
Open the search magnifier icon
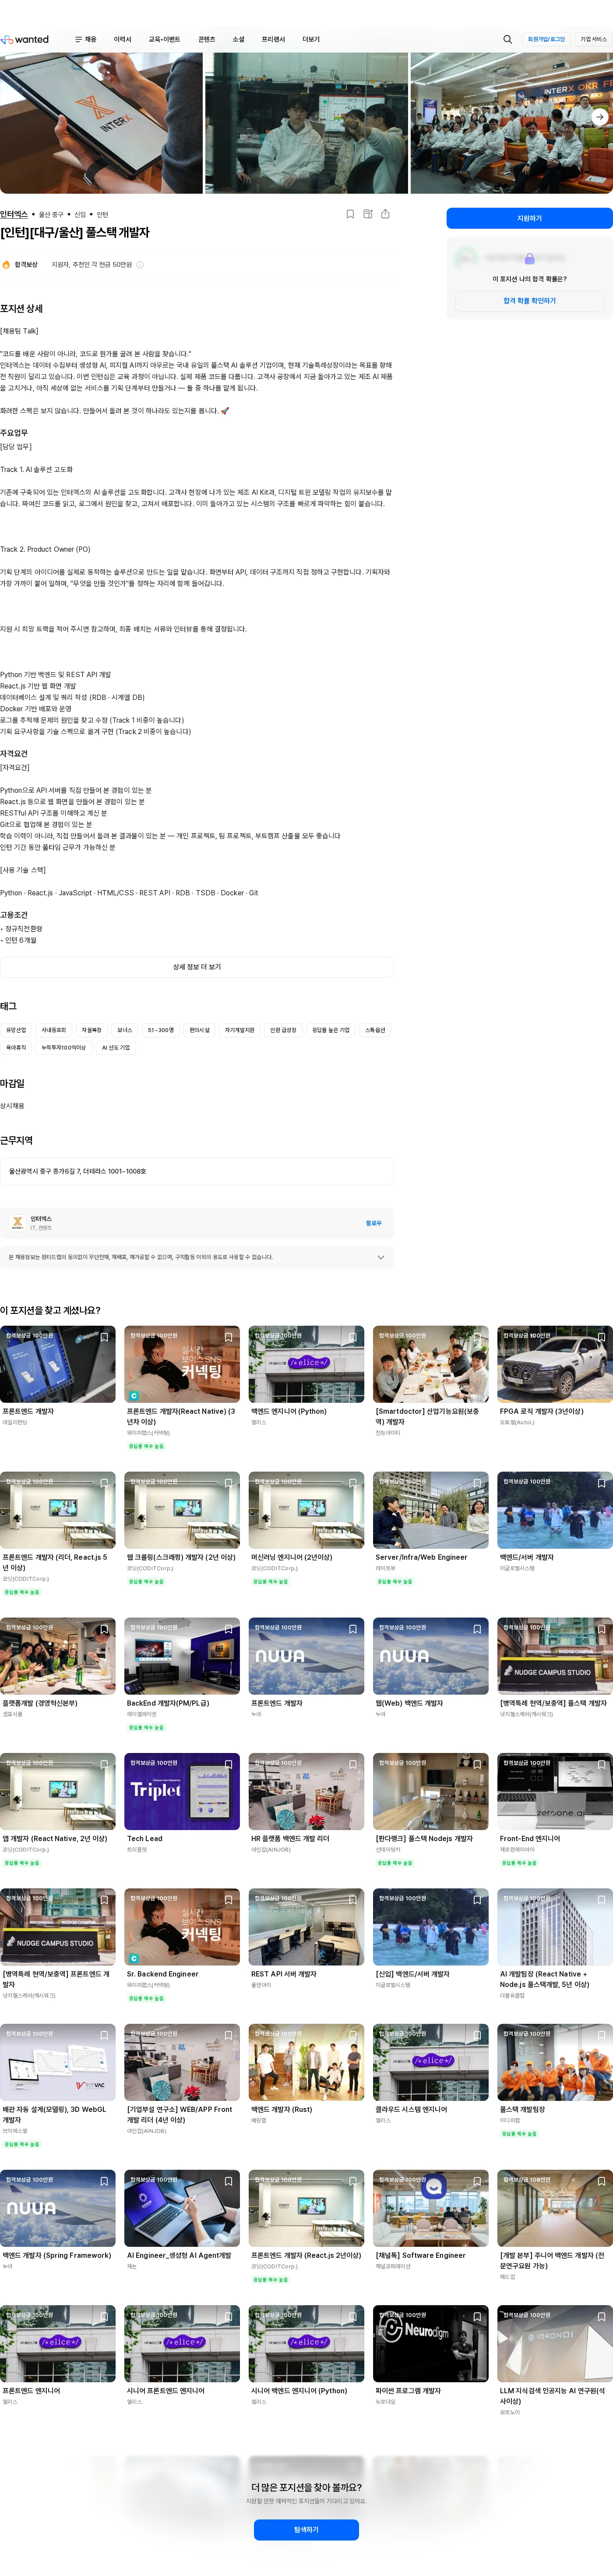point(507,39)
